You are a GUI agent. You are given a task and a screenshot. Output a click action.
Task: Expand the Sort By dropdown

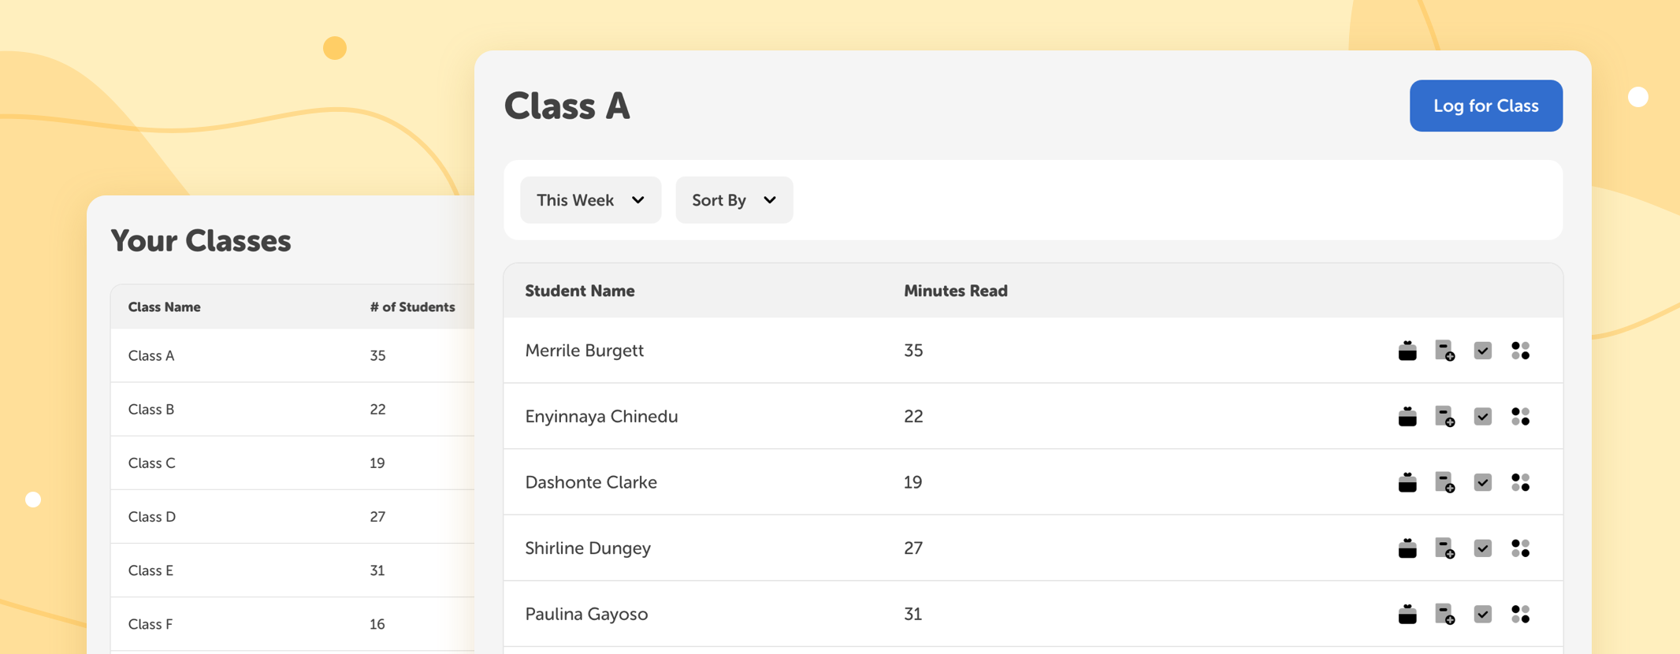[x=734, y=200]
